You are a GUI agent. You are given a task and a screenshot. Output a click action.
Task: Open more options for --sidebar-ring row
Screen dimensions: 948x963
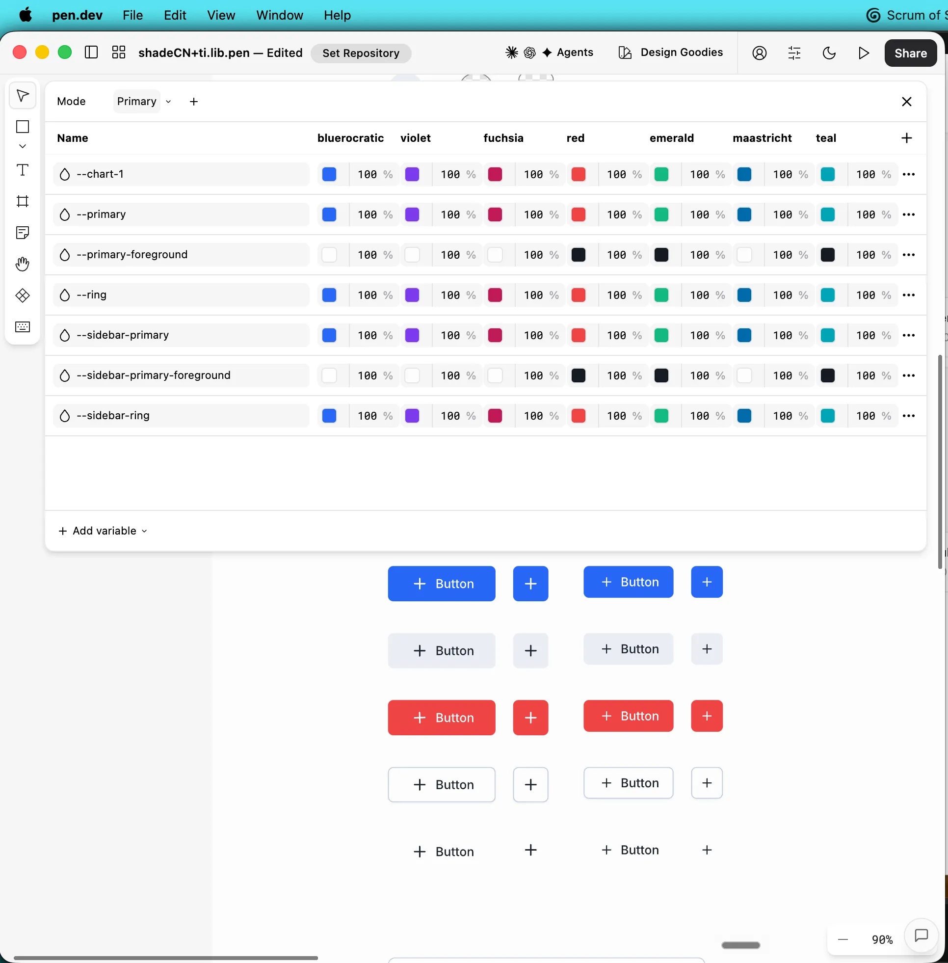tap(909, 416)
